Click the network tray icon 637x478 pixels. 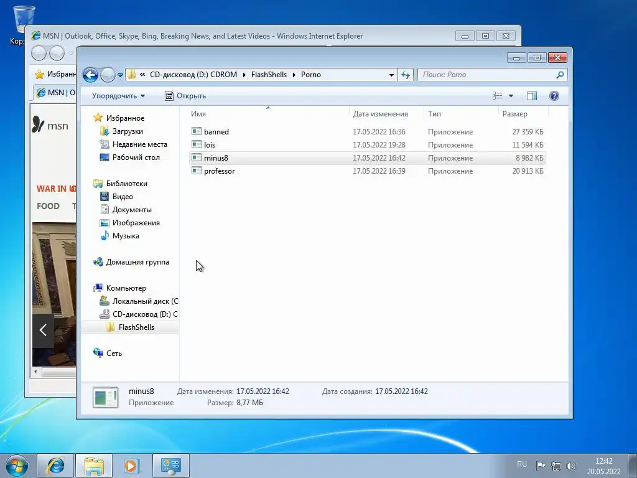click(556, 466)
